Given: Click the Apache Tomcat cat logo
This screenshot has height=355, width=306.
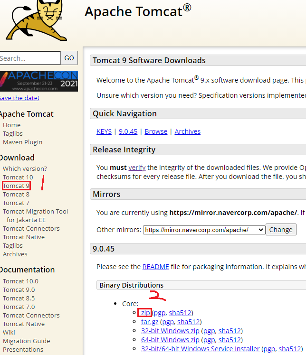Looking at the screenshot, I should (36, 20).
